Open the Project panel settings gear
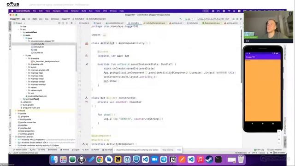 point(71,23)
